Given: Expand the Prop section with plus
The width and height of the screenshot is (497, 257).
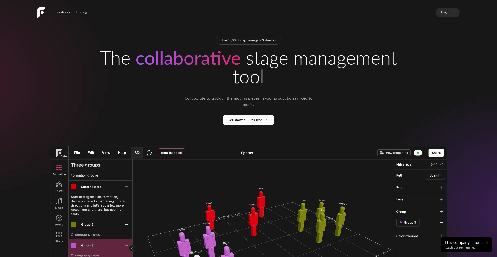Looking at the screenshot, I should pyautogui.click(x=441, y=187).
